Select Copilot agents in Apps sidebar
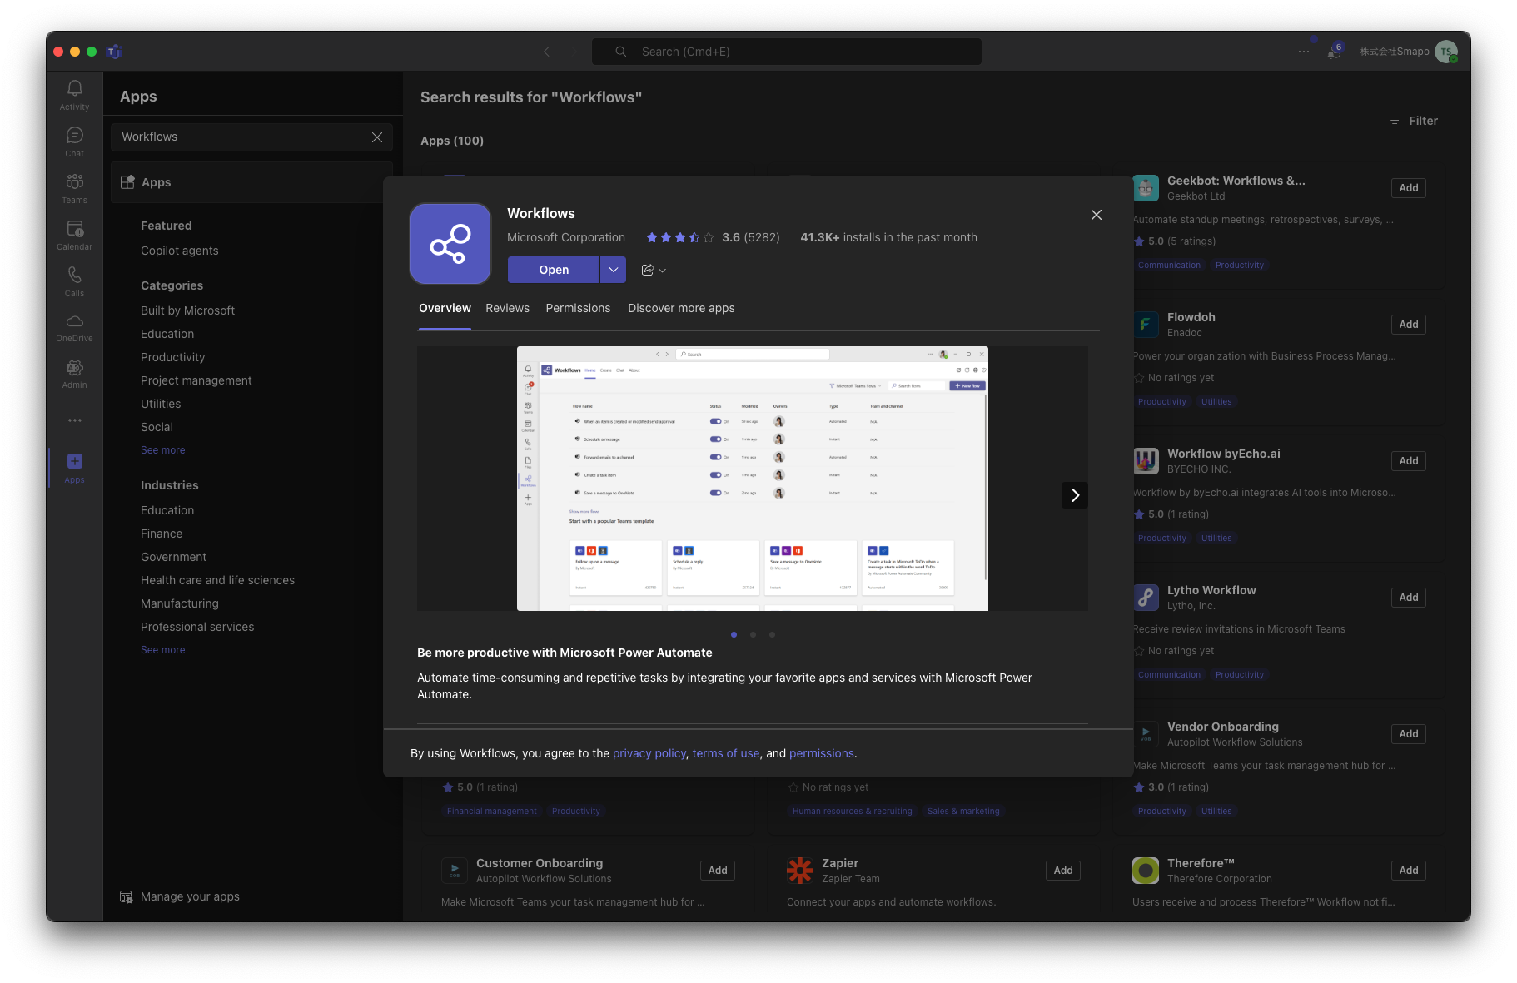This screenshot has height=983, width=1517. coord(180,251)
